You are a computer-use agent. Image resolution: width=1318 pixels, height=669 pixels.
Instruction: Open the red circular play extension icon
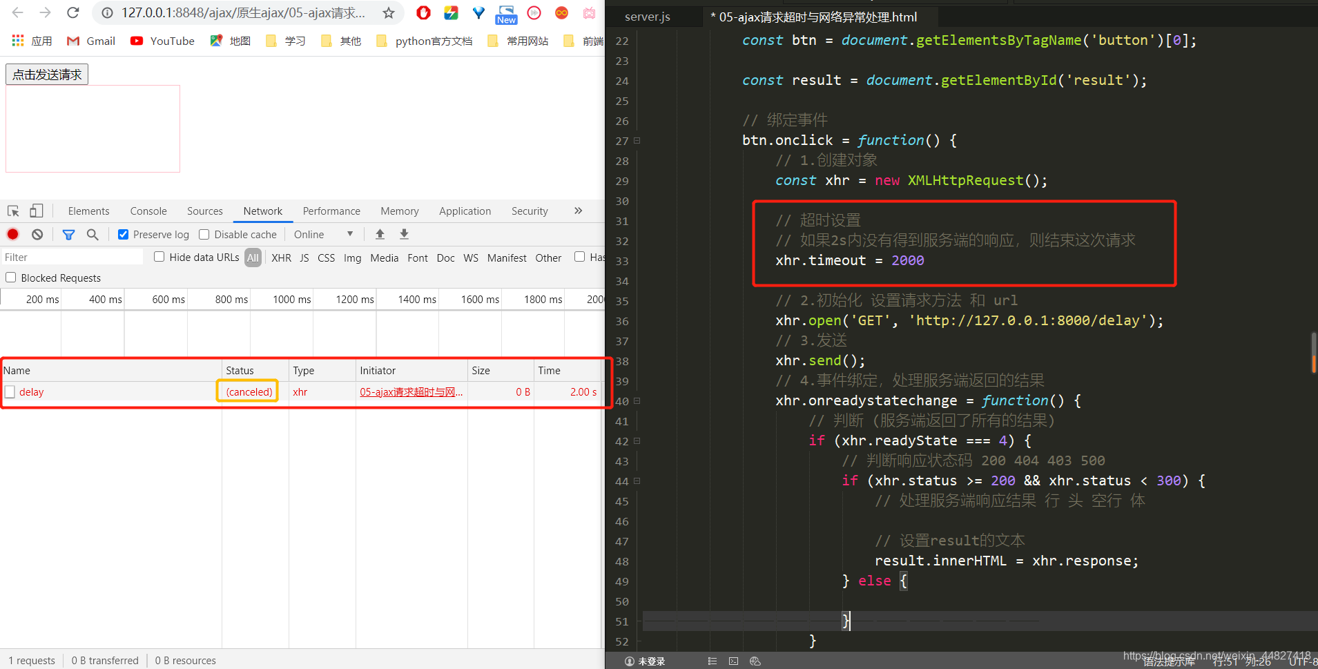tap(534, 12)
